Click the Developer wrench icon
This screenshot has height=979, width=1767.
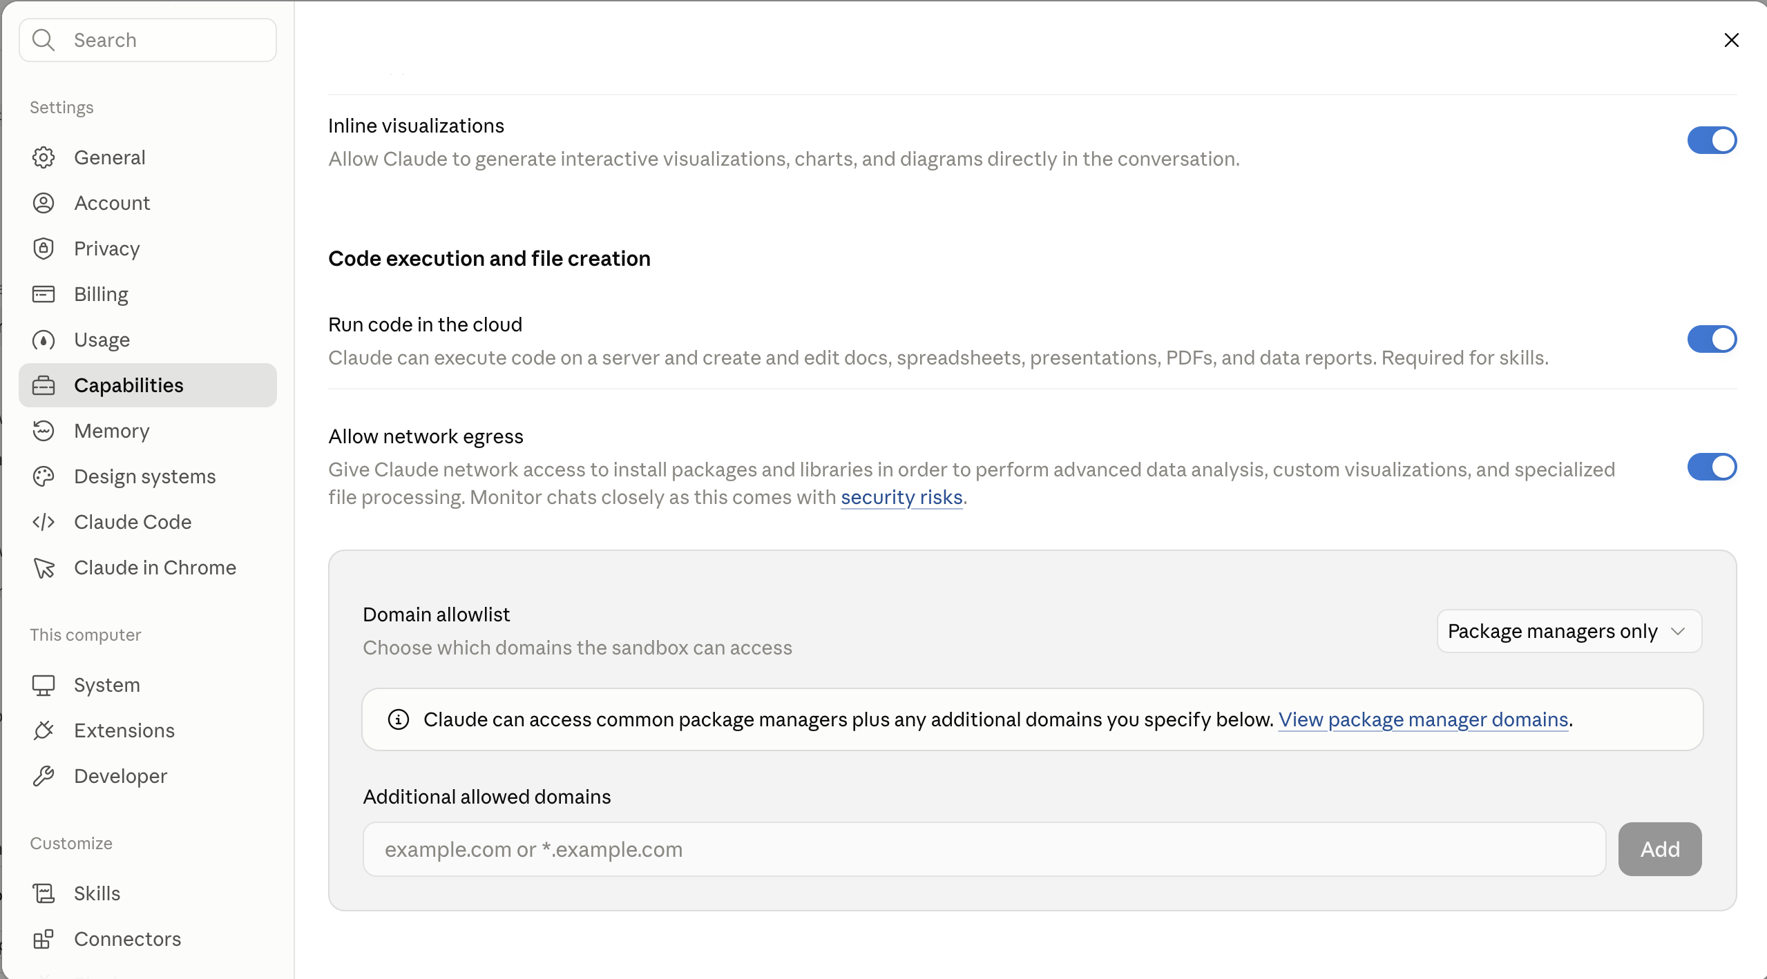44,776
